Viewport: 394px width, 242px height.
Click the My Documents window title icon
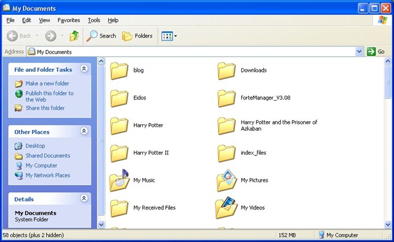coord(7,8)
